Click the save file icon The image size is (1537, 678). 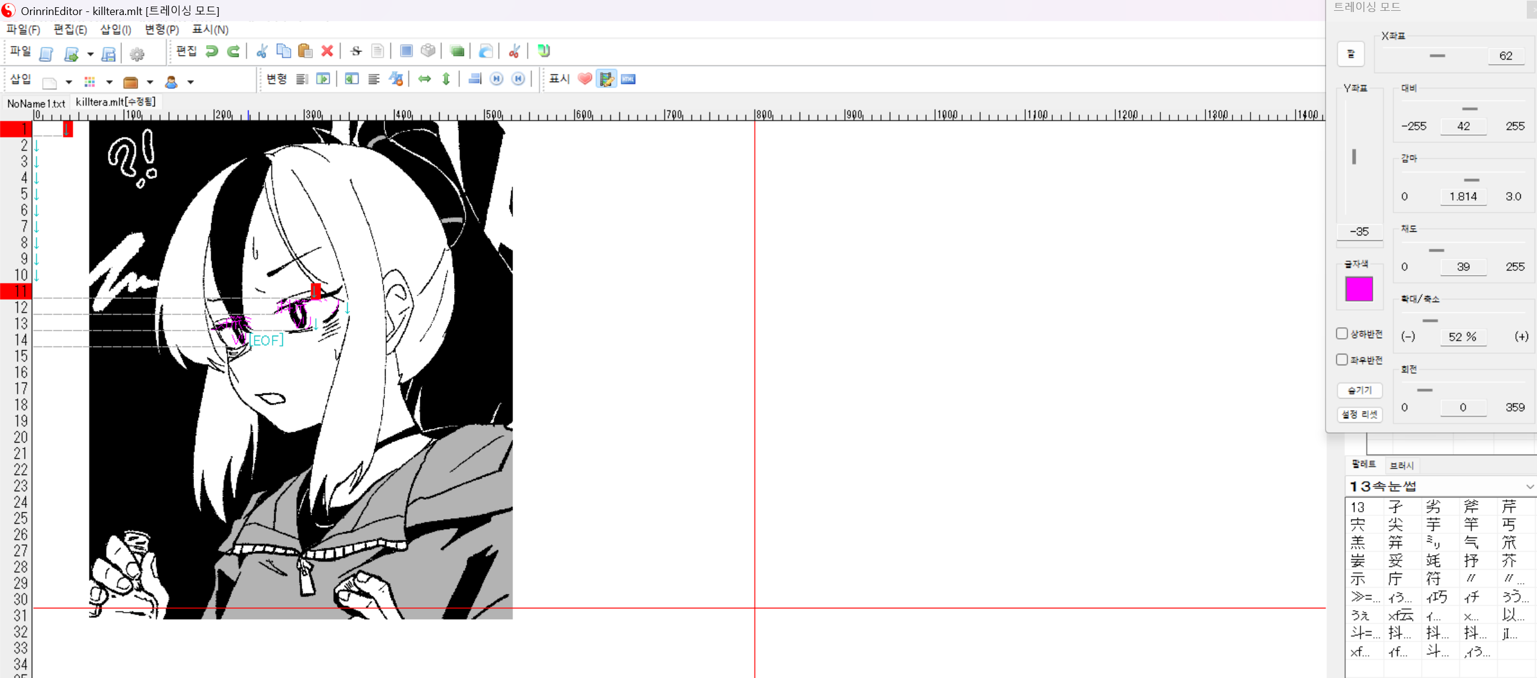coord(109,54)
